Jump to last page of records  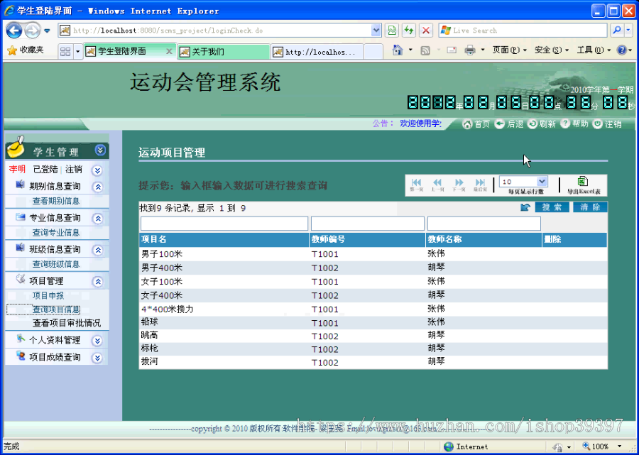(480, 185)
